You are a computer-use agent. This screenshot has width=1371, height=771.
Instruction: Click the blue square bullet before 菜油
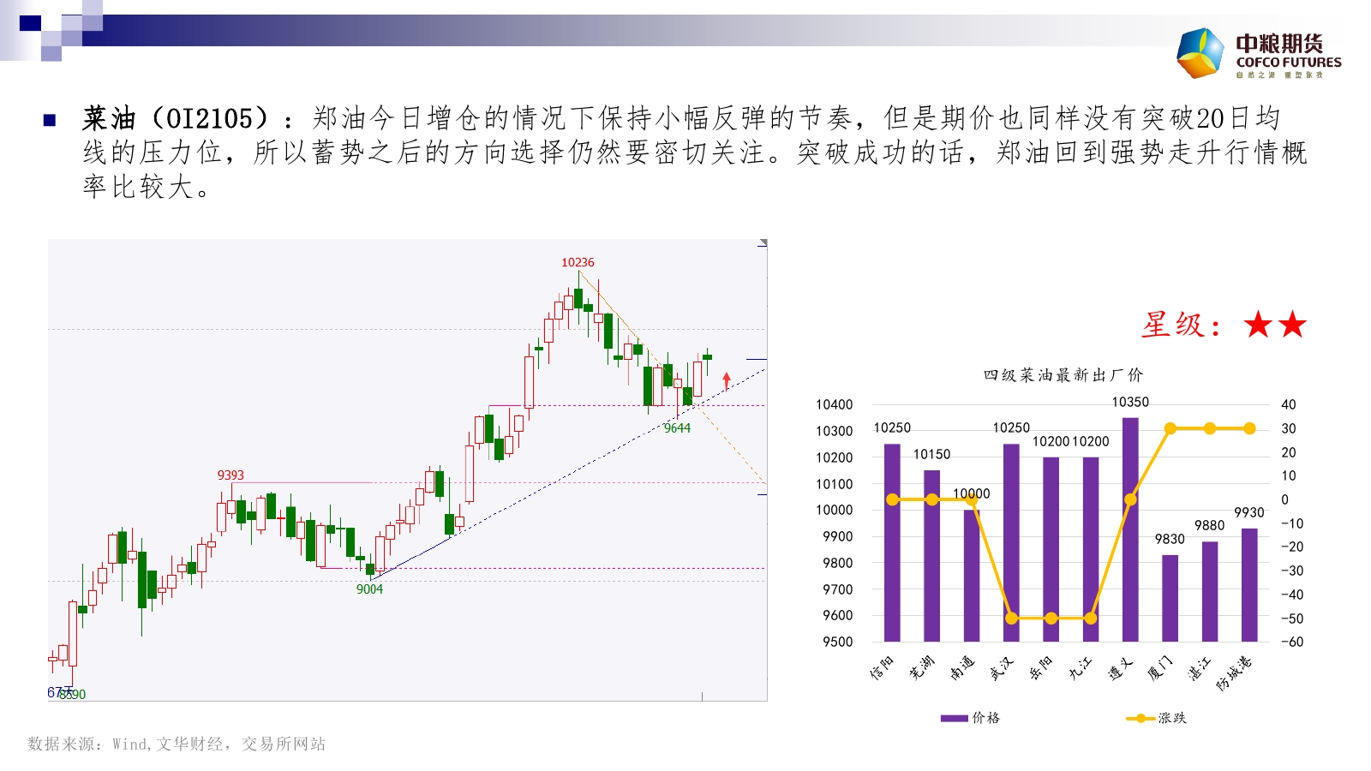pyautogui.click(x=49, y=120)
